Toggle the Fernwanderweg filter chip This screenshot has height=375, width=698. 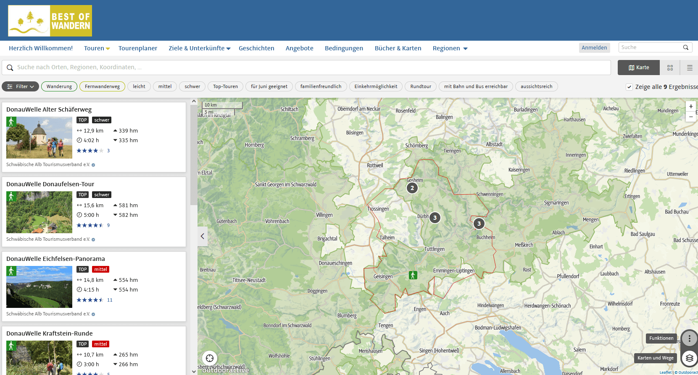click(x=102, y=86)
